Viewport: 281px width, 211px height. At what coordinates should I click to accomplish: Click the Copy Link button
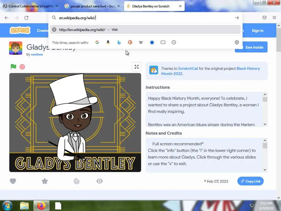point(250,181)
